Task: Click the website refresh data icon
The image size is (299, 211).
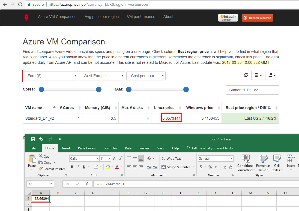Action: pos(246,75)
